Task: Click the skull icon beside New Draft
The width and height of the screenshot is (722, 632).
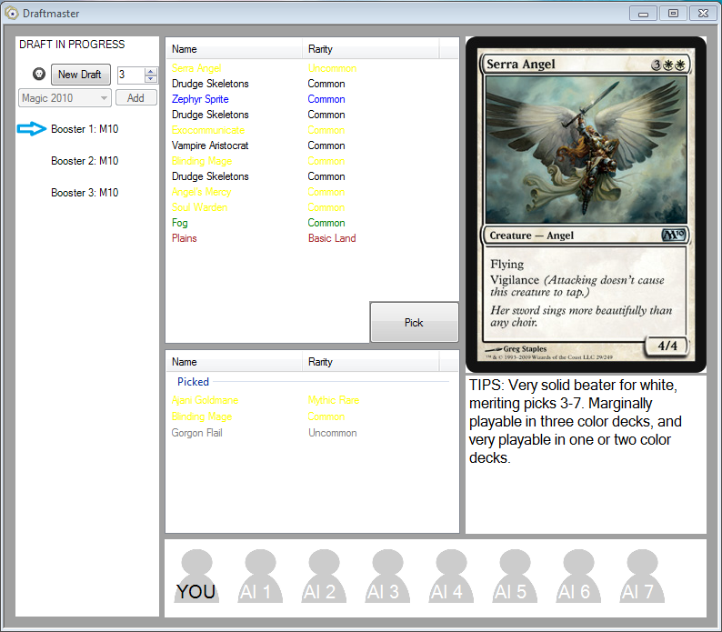Action: 38,75
